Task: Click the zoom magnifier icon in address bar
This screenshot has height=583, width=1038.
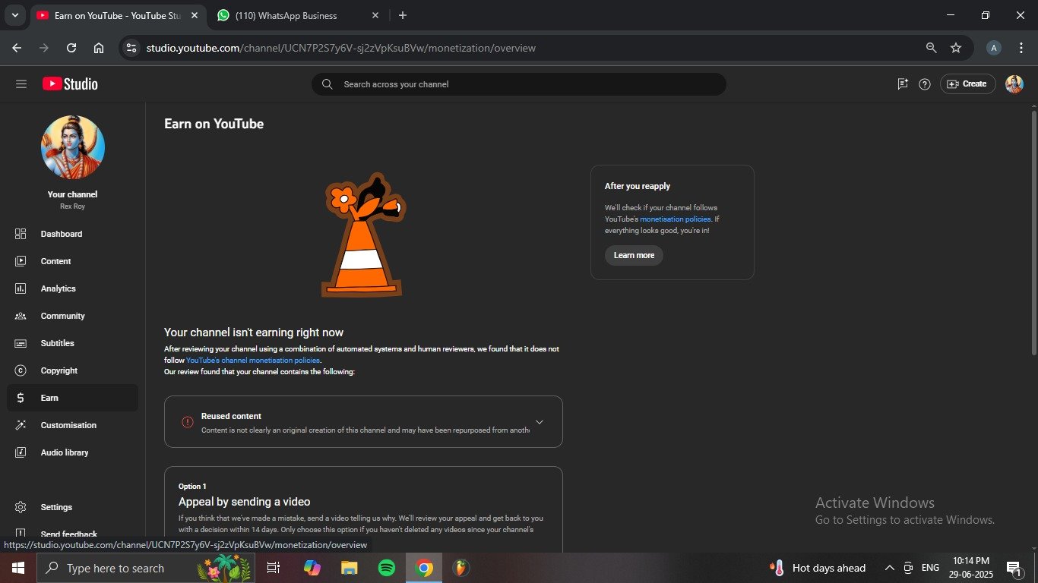Action: tap(931, 48)
